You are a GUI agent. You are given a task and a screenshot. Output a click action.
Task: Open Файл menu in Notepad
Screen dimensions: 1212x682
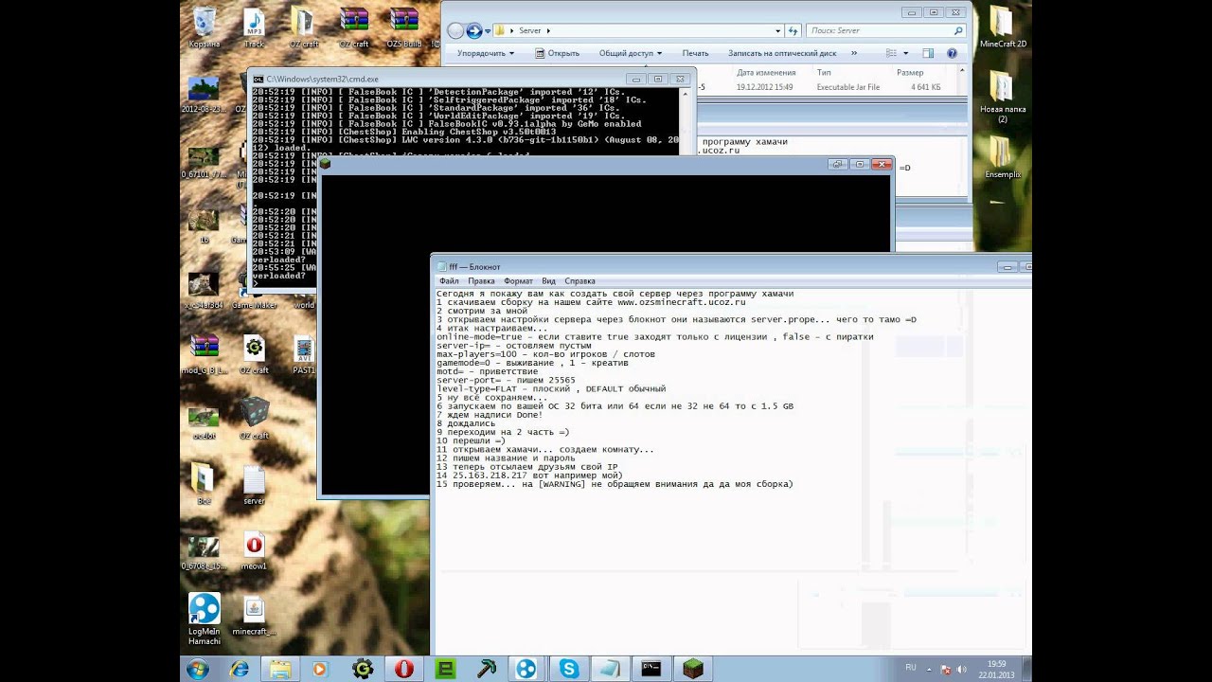(x=449, y=281)
